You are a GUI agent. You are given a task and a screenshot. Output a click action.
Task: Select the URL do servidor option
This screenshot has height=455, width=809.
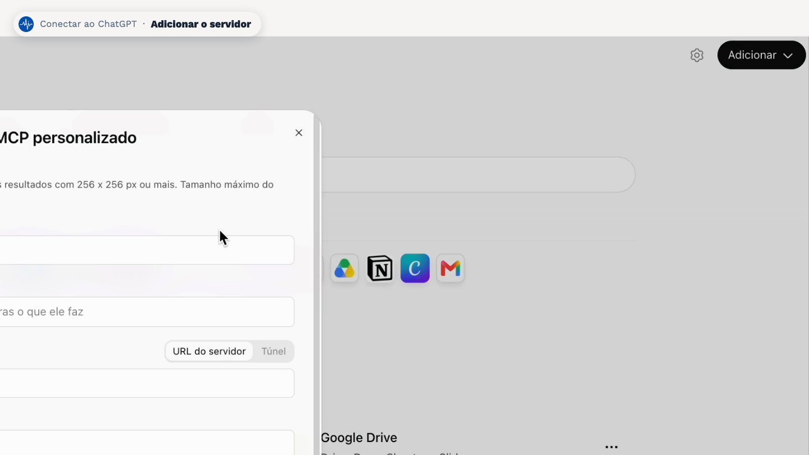coord(209,351)
